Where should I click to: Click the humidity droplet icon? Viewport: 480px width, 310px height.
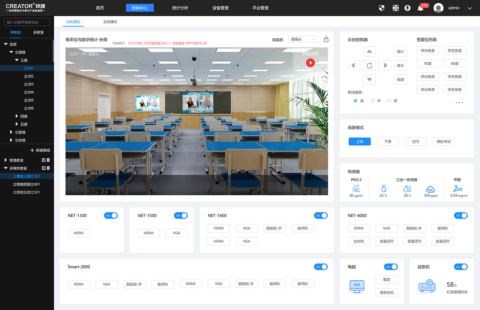(407, 189)
